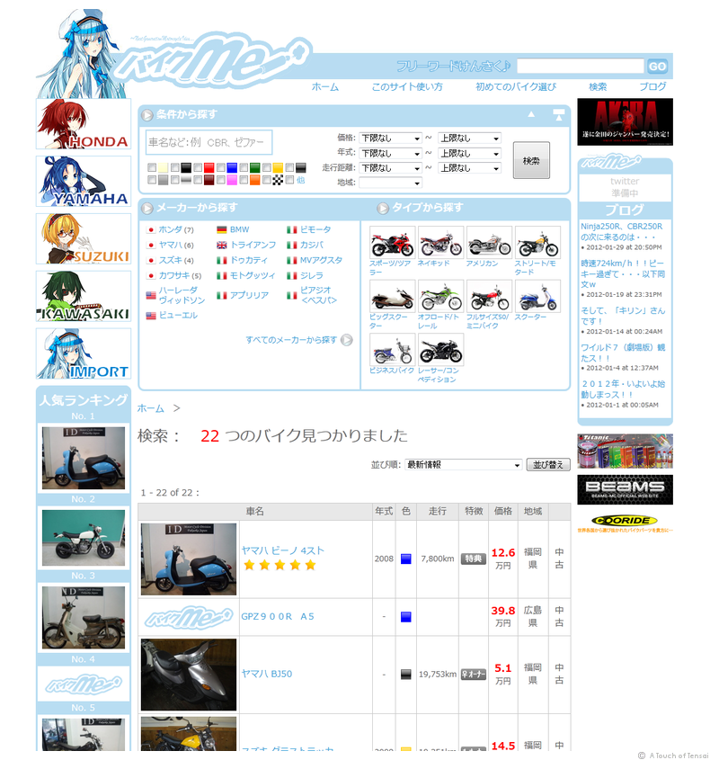Click the 車名など bike name input field
Screen dimensions: 719x760
click(x=209, y=142)
